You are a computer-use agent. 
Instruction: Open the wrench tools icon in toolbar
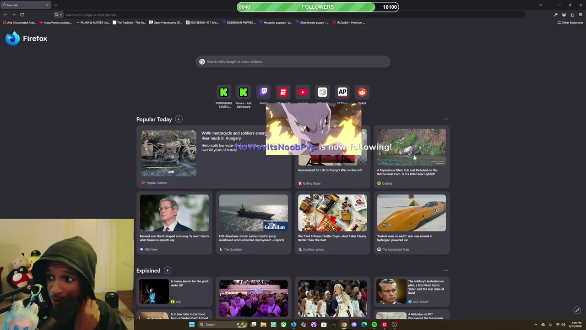point(555,15)
